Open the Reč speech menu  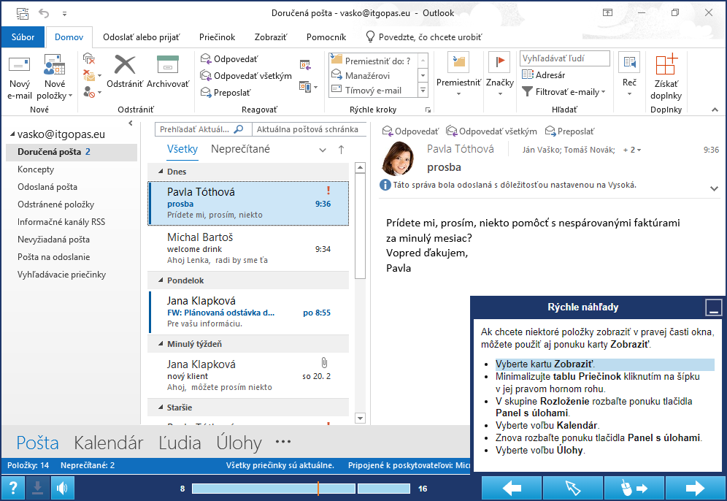(630, 74)
